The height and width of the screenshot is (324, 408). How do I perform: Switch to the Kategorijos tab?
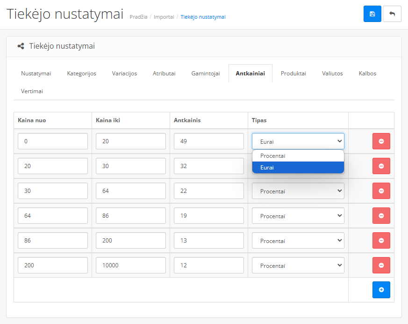coord(81,74)
